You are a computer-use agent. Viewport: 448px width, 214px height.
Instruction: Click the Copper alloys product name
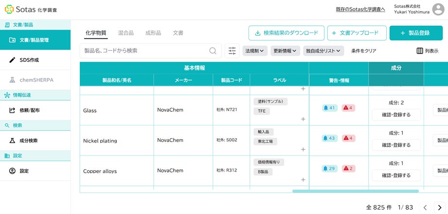[100, 171]
